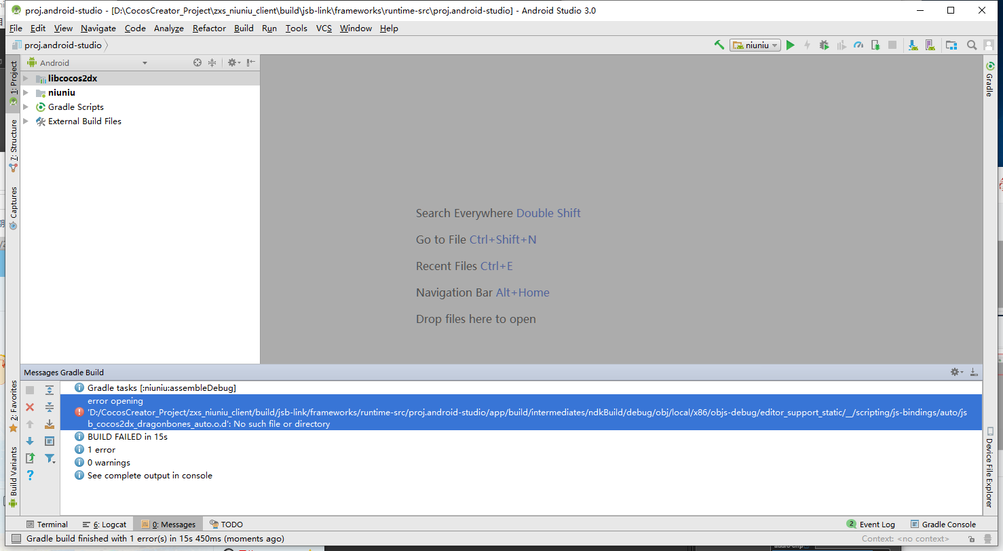
Task: Click the Apply Changes lightning icon
Action: 807,45
